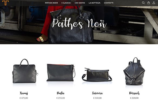Viewport: 158px width, 111px height.
Task: Click the orange T logo
Action: click(5, 3)
